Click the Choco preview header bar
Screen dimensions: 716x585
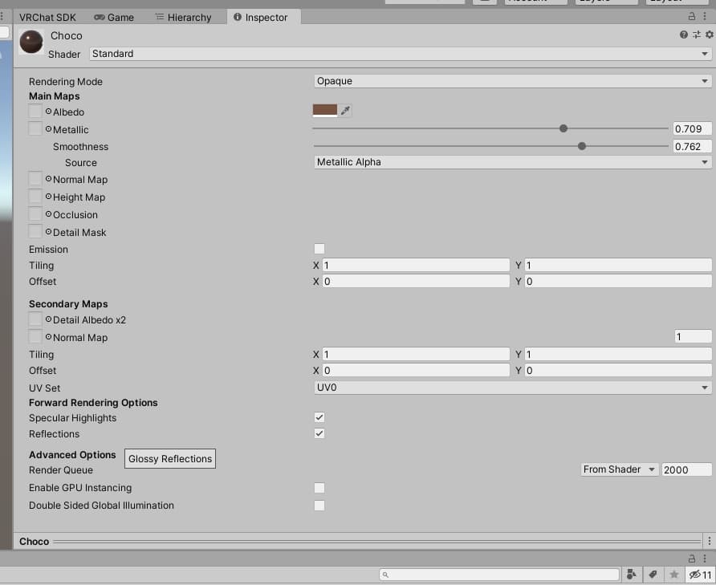point(358,541)
